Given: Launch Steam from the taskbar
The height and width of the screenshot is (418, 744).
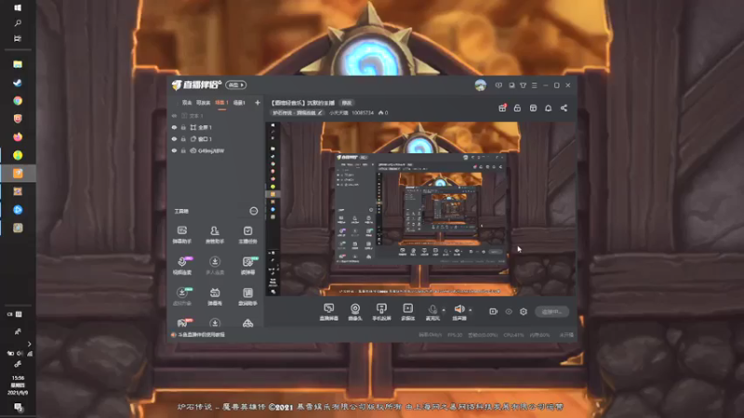Looking at the screenshot, I should click(x=18, y=83).
